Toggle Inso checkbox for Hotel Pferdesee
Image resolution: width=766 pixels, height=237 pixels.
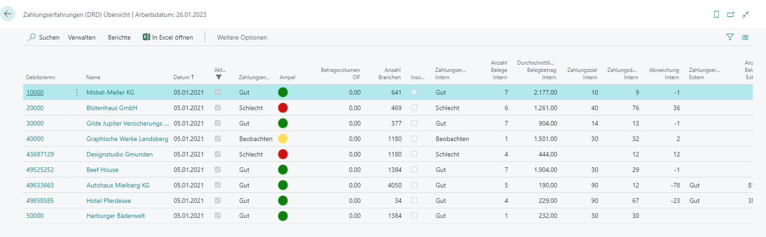point(414,201)
